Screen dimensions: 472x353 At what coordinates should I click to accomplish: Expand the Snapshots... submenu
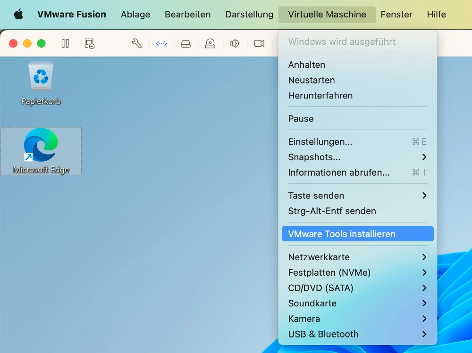point(358,157)
